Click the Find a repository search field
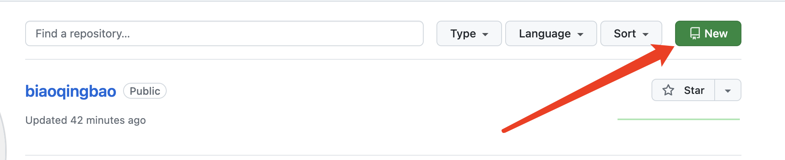This screenshot has height=160, width=785. [x=224, y=34]
